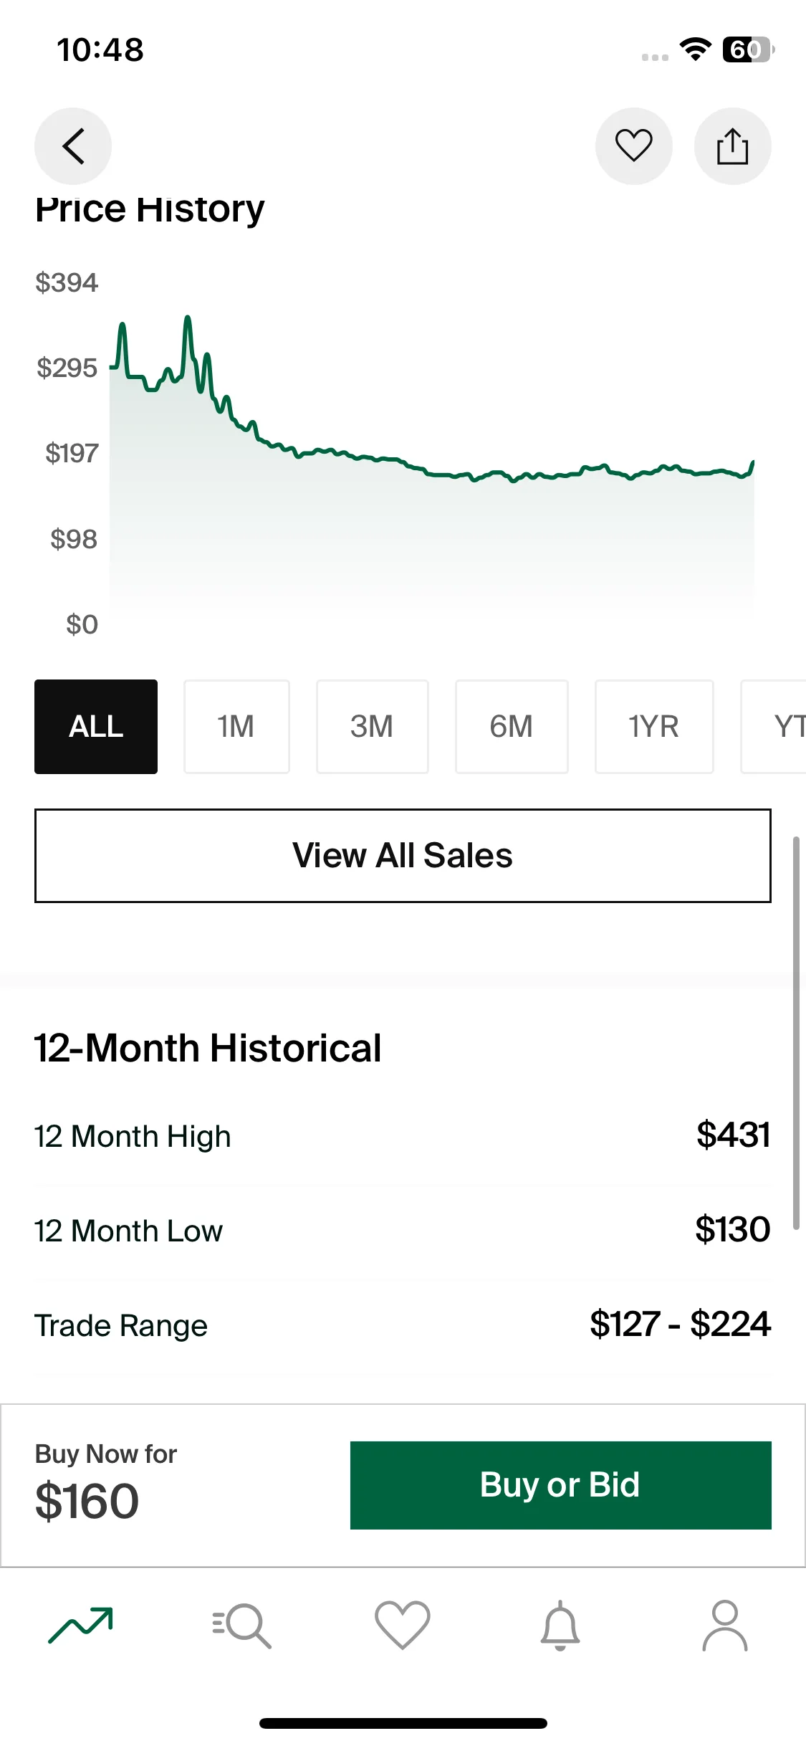Viewport: 806px width, 1746px height.
Task: Tap the price history chart's early peak
Action: [x=188, y=317]
